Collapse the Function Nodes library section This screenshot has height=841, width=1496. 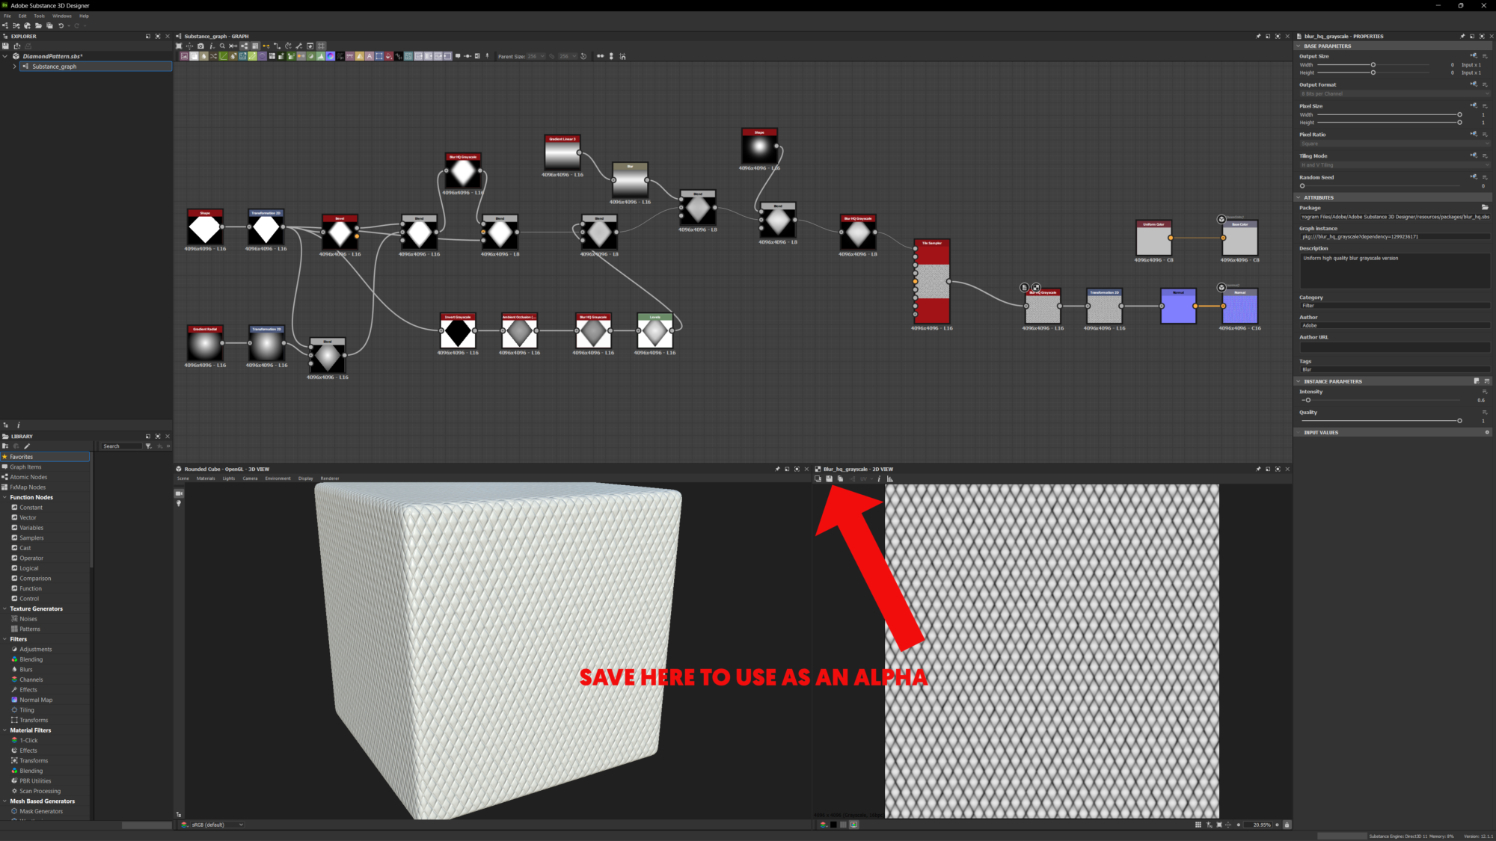tap(4, 497)
